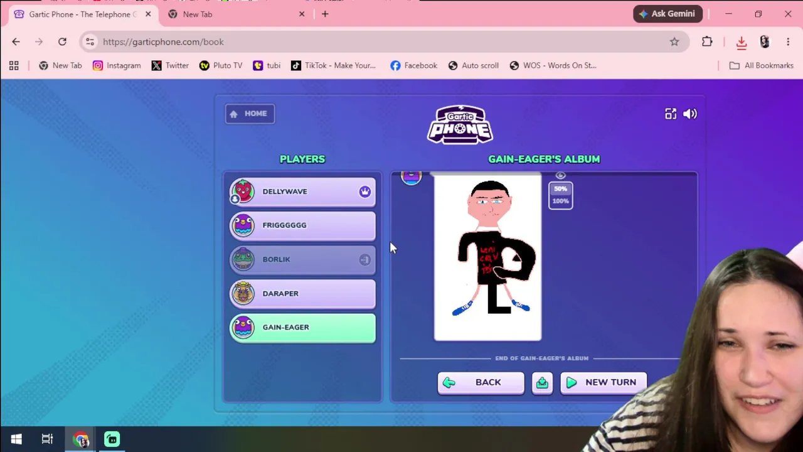Open Task View on the taskbar
This screenshot has height=452, width=803.
click(47, 439)
